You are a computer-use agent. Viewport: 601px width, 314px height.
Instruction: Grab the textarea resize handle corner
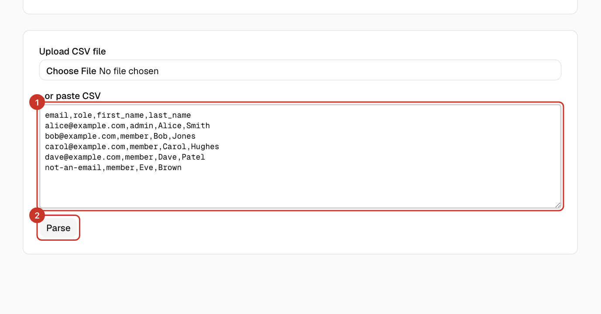558,205
